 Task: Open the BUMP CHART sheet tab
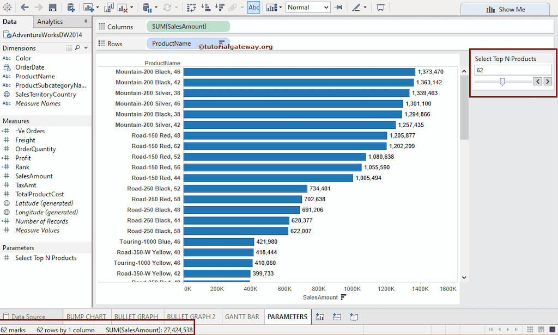point(86,316)
